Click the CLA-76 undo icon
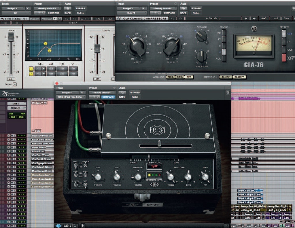 pyautogui.click(x=172, y=18)
